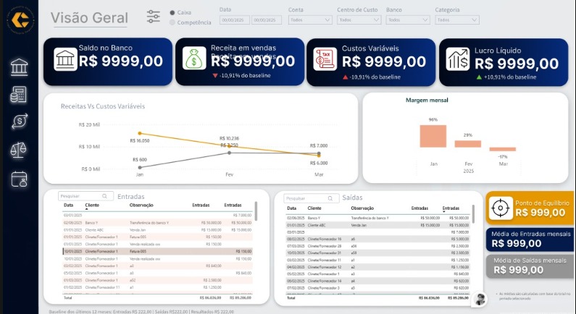Image resolution: width=576 pixels, height=314 pixels.
Task: Click the Jan bar in Margem mensal chart
Action: [x=433, y=136]
